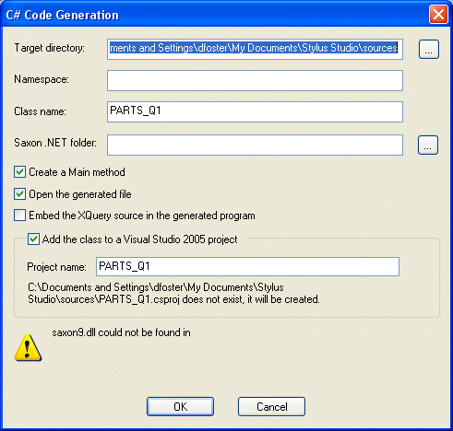This screenshot has width=453, height=431.
Task: Browse for the Saxon .NET folder
Action: (428, 145)
